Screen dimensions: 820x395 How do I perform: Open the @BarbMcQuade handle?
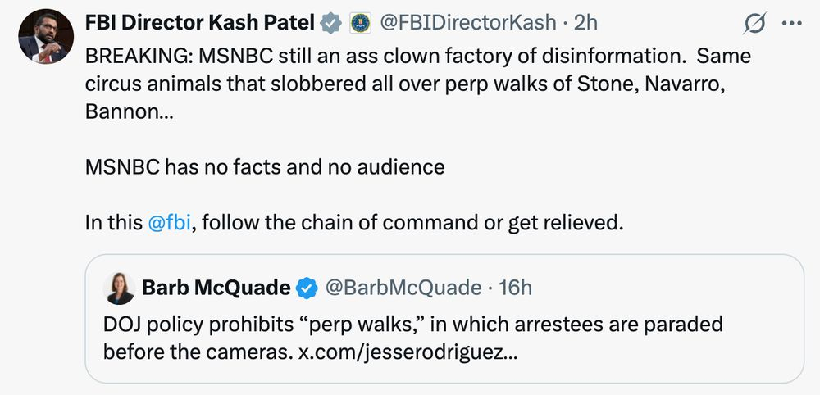403,288
